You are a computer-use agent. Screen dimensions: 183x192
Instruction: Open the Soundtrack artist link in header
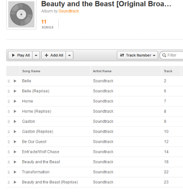pos(69,11)
